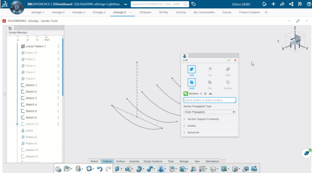Click the Edson GEBO user name
The height and width of the screenshot is (173, 312).
241,4
